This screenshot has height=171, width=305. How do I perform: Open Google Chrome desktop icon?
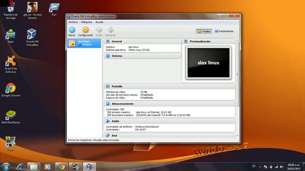click(10, 90)
